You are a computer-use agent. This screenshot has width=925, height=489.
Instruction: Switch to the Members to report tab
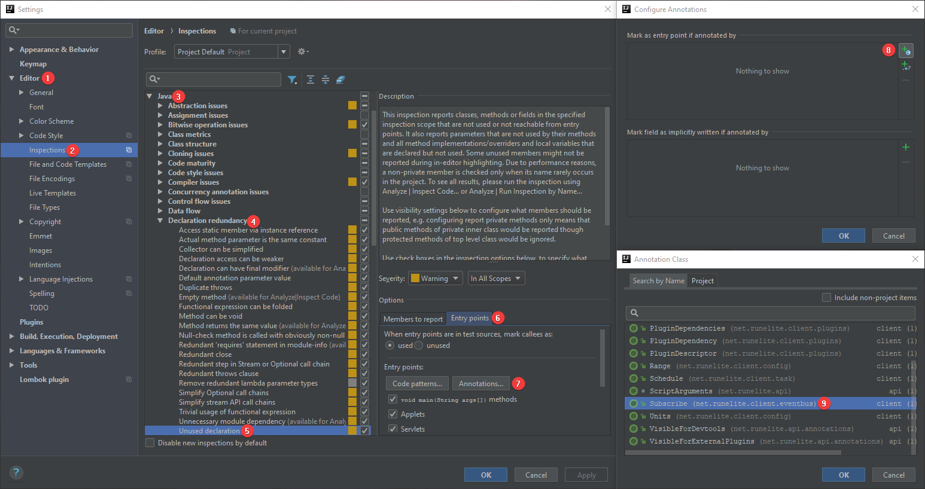coord(412,319)
